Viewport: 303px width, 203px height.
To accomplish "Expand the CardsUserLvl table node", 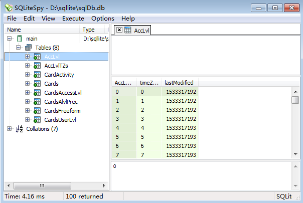I will (27, 120).
